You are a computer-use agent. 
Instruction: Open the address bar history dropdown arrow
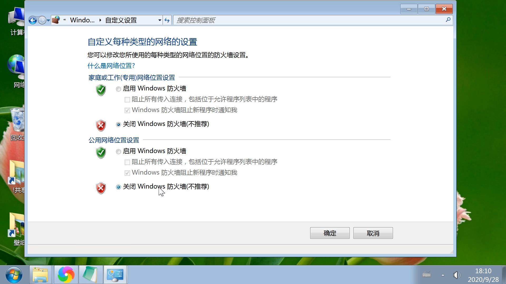[159, 20]
